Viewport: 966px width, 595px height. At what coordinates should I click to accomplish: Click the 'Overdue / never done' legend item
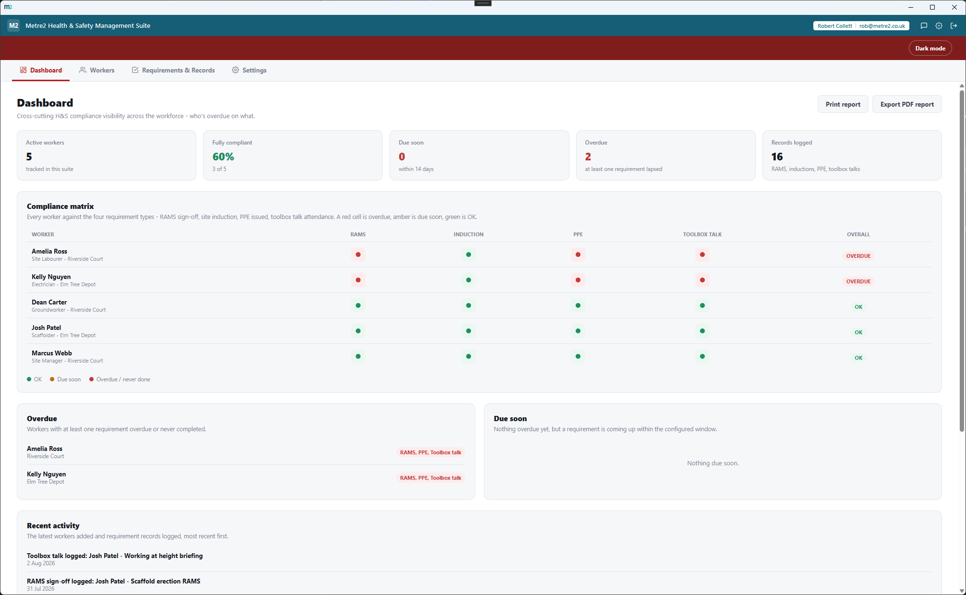coord(120,379)
